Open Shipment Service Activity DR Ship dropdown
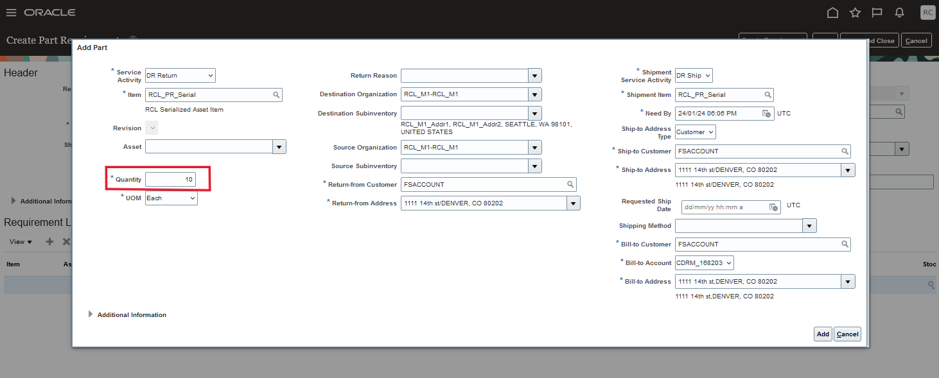The width and height of the screenshot is (939, 378). click(x=694, y=76)
